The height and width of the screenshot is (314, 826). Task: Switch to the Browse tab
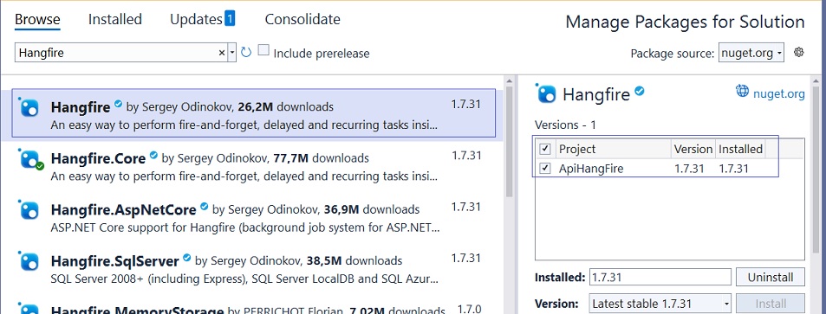click(x=37, y=19)
